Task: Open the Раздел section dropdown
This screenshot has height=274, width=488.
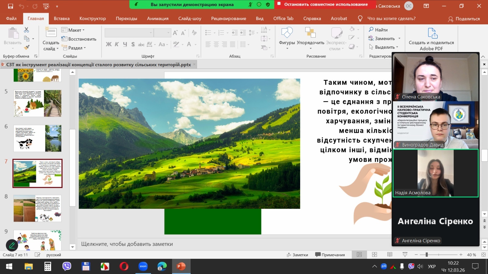Action: click(x=74, y=48)
